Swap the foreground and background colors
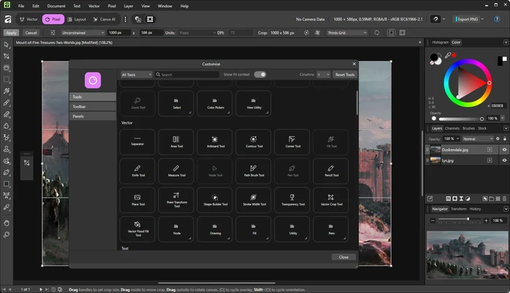 [440, 55]
